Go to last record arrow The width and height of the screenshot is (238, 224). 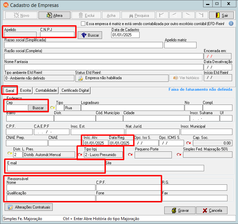201,15
